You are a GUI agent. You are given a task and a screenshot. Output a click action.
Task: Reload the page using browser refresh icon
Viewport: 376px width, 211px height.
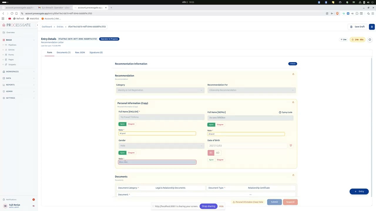click(x=12, y=13)
